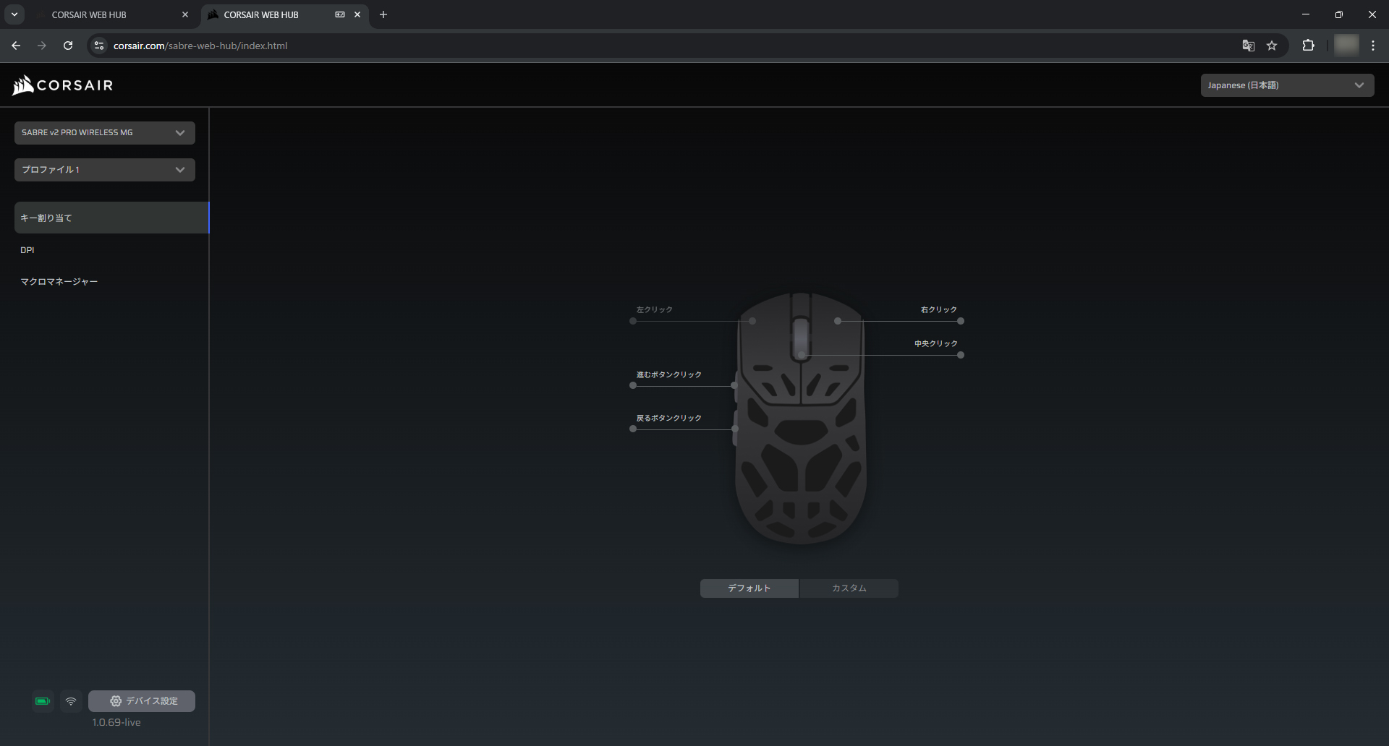Open the マクロマネージャー section
The width and height of the screenshot is (1389, 746).
tap(59, 281)
